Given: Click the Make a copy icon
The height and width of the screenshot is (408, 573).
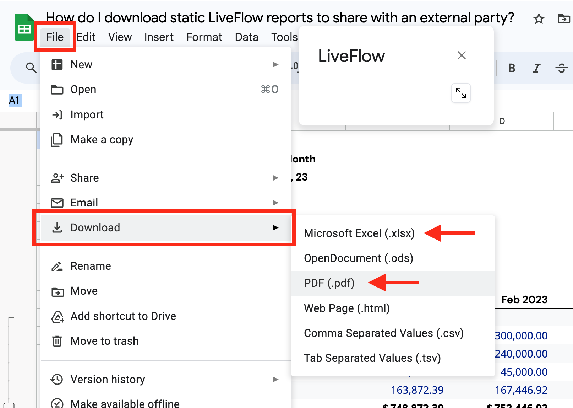Looking at the screenshot, I should [57, 140].
